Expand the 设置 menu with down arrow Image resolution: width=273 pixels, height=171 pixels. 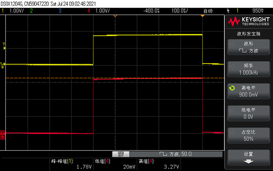248,158
